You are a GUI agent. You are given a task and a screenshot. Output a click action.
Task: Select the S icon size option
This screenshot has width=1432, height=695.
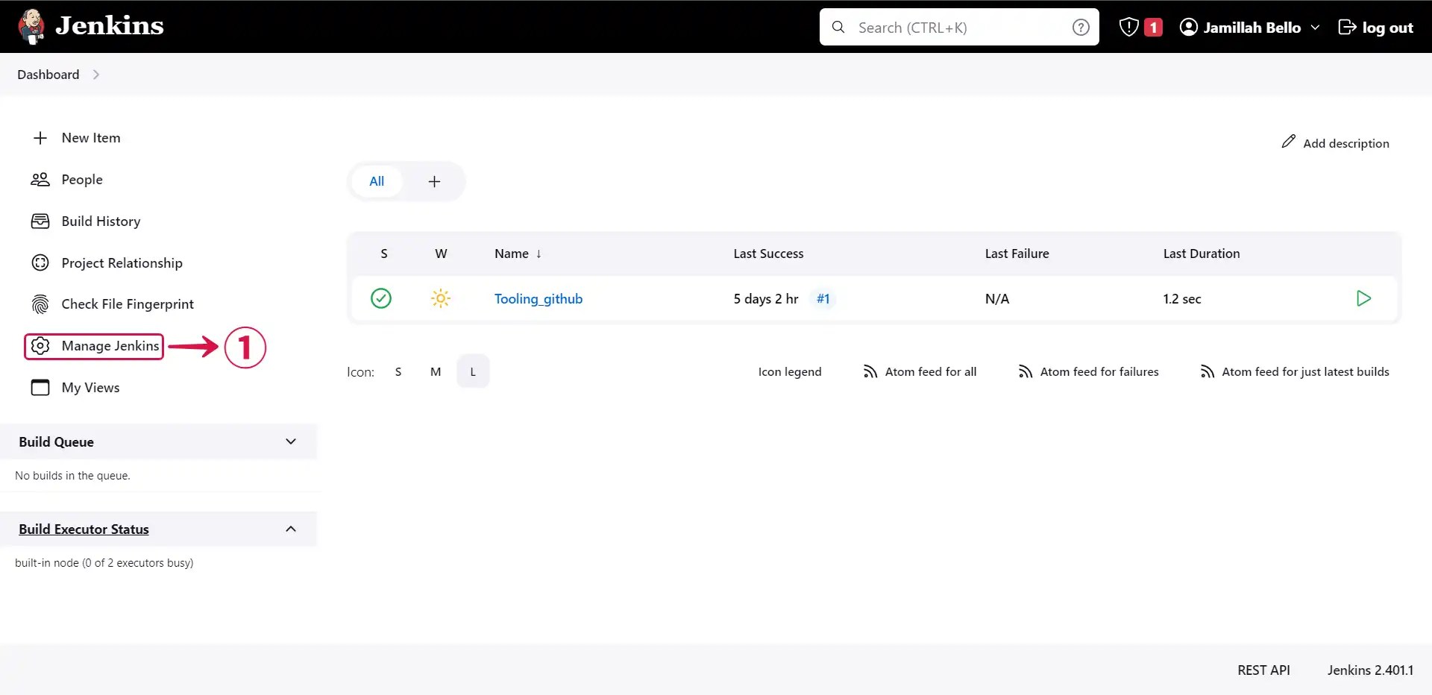pos(398,371)
